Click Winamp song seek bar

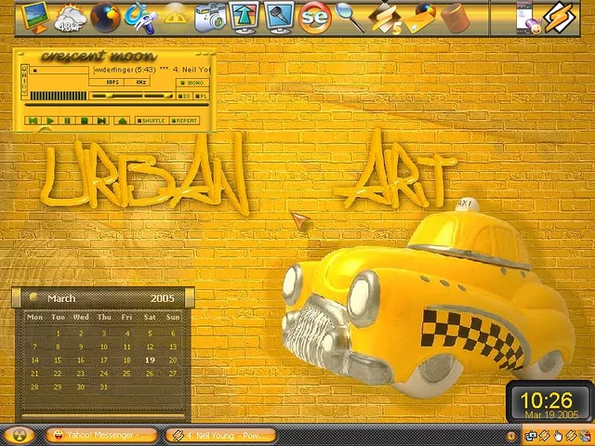coord(117,105)
